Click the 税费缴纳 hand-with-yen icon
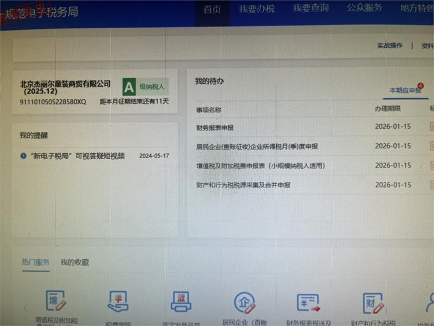 pos(118,302)
